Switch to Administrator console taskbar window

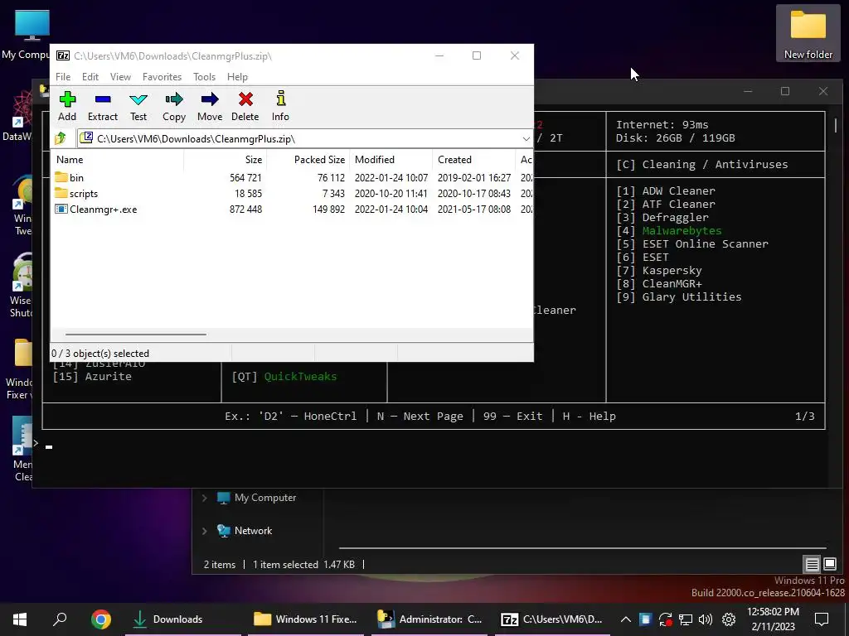[x=431, y=619]
